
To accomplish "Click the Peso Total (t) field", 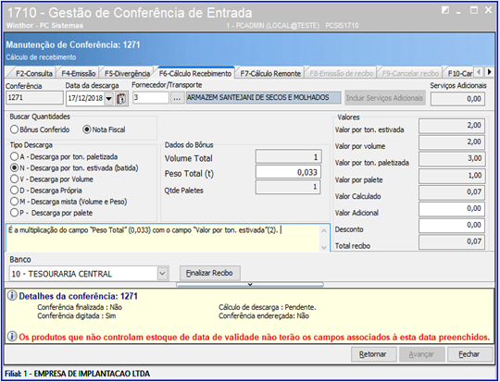I will [288, 172].
